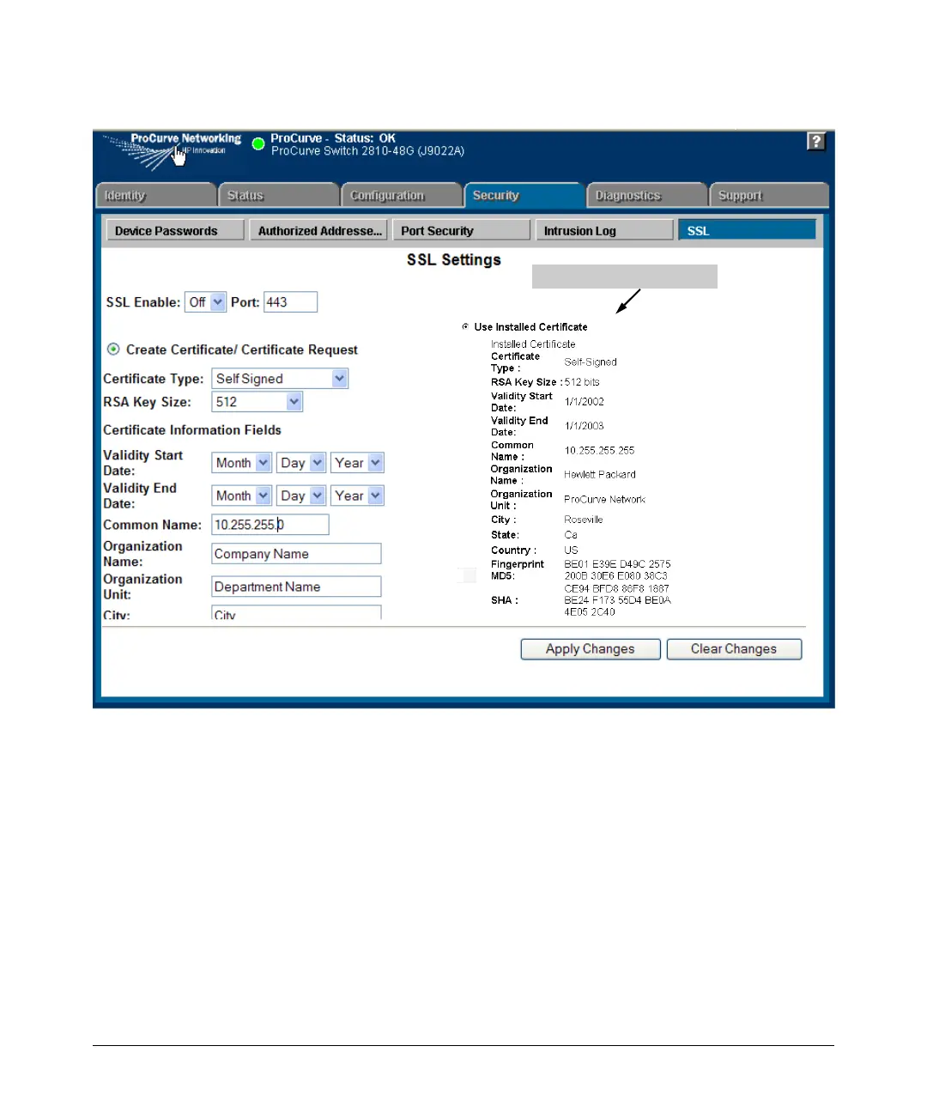This screenshot has height=1113, width=927.
Task: Click the "US" country value
Action: 572,550
